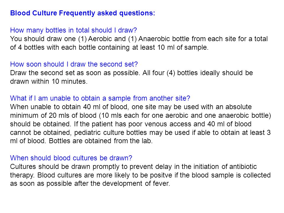Screen dimensions: 284x213
Task: Select 'How soon should I draw the second set?'
Action: click(74, 64)
